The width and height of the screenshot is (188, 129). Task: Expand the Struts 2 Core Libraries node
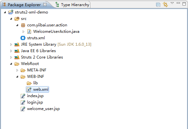tap(11, 58)
